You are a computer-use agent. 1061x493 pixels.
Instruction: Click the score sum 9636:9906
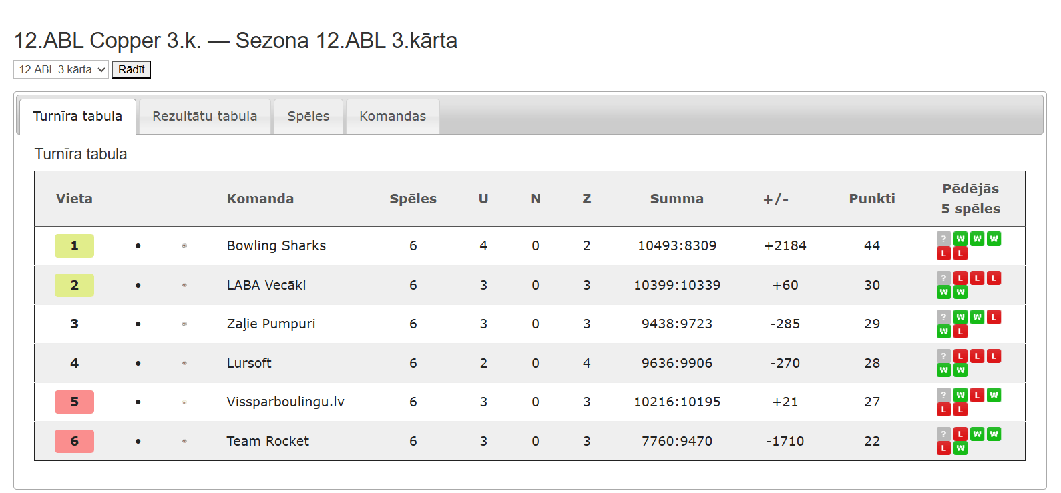[677, 363]
